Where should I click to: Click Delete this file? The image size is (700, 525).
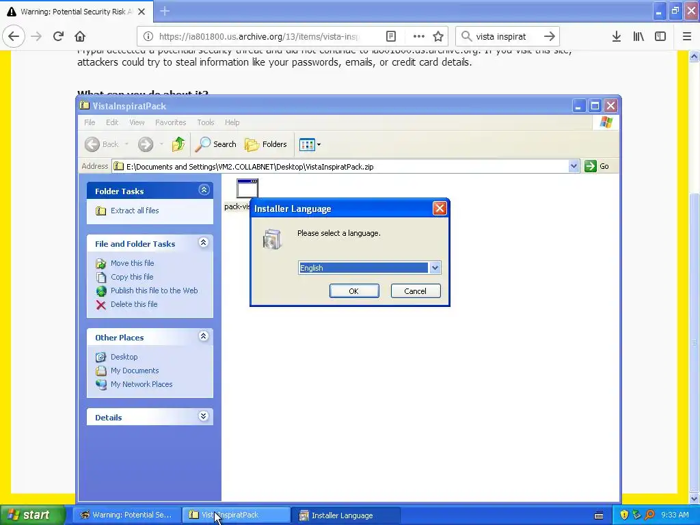click(134, 304)
